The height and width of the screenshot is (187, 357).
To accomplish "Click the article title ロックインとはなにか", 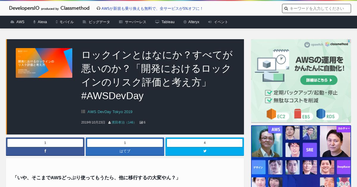I will (157, 75).
